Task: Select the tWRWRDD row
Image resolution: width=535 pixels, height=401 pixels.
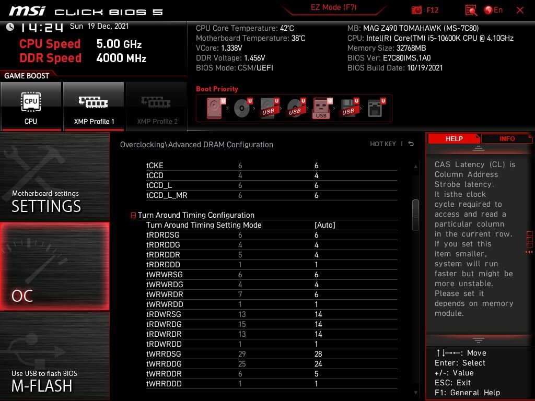Action: (272, 304)
